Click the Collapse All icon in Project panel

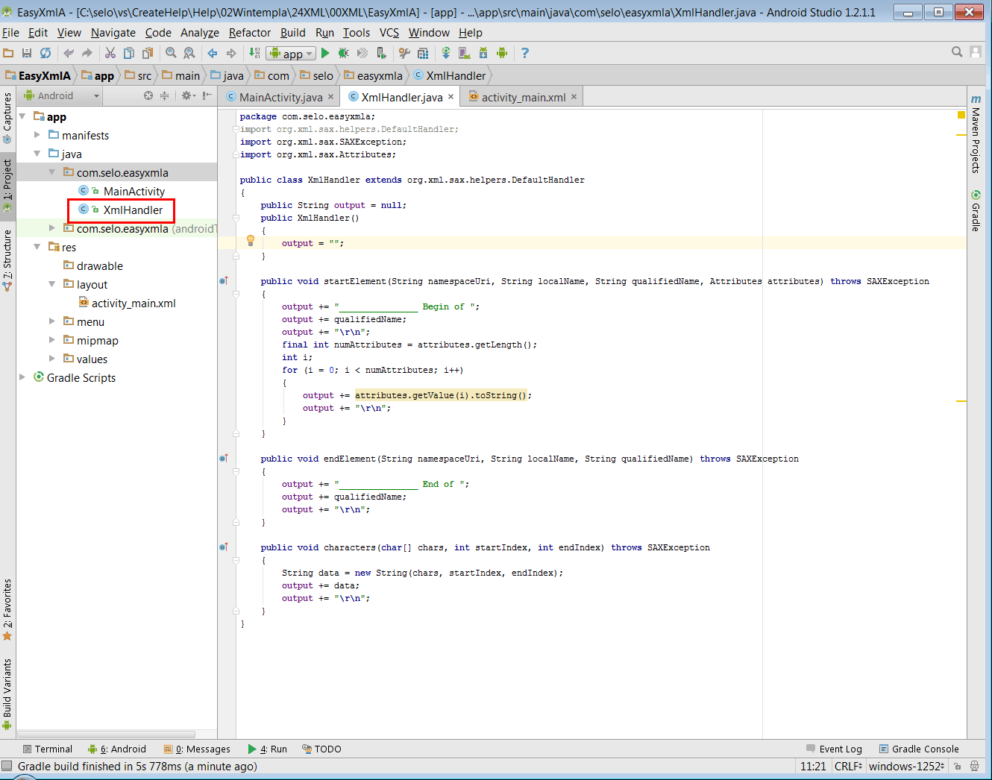point(164,95)
